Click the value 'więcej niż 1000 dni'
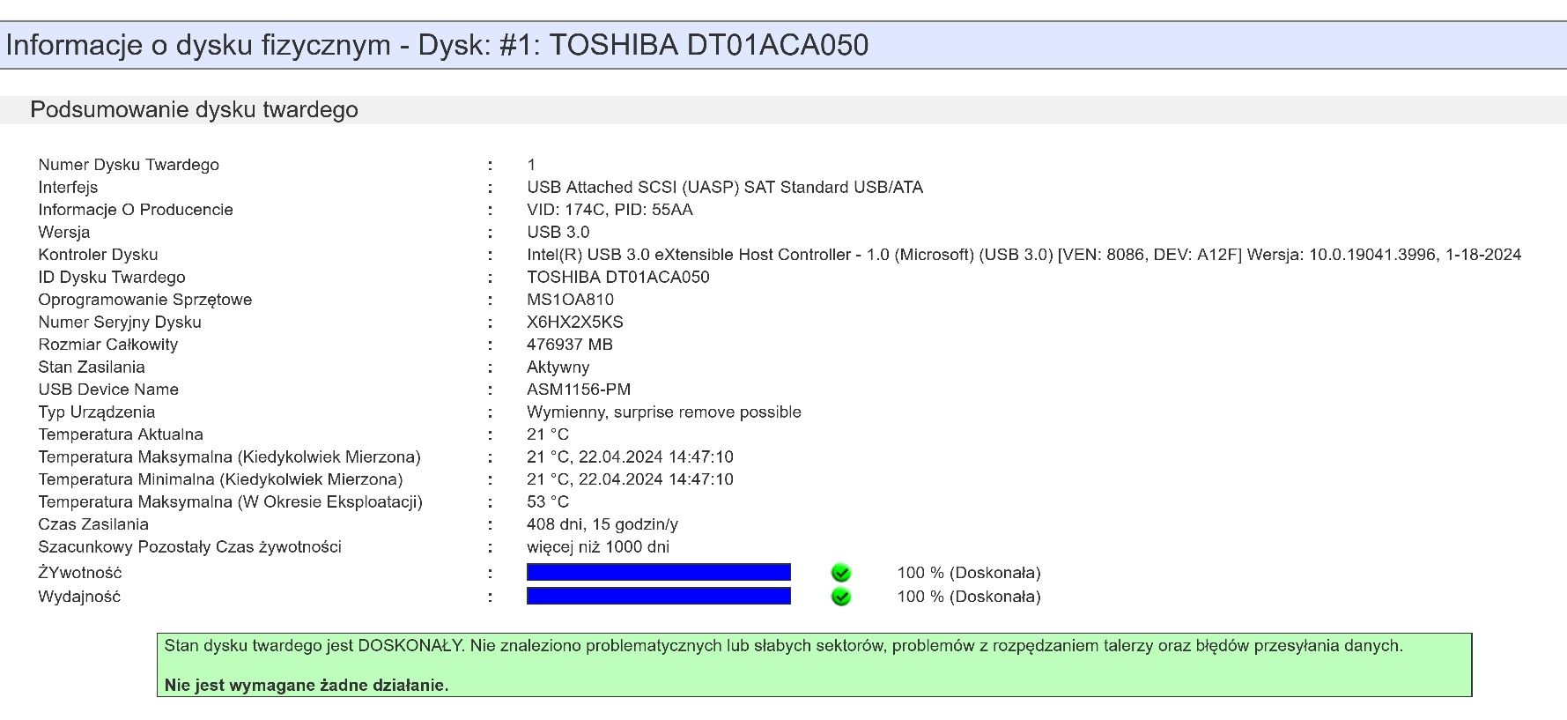 [x=598, y=547]
